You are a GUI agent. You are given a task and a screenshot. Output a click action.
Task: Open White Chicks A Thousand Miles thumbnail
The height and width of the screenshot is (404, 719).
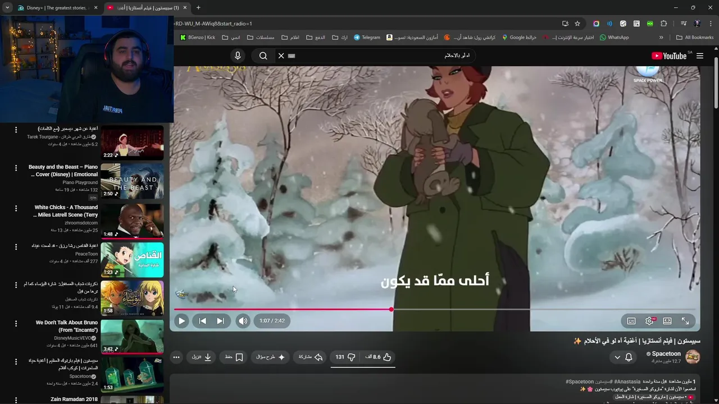(132, 221)
